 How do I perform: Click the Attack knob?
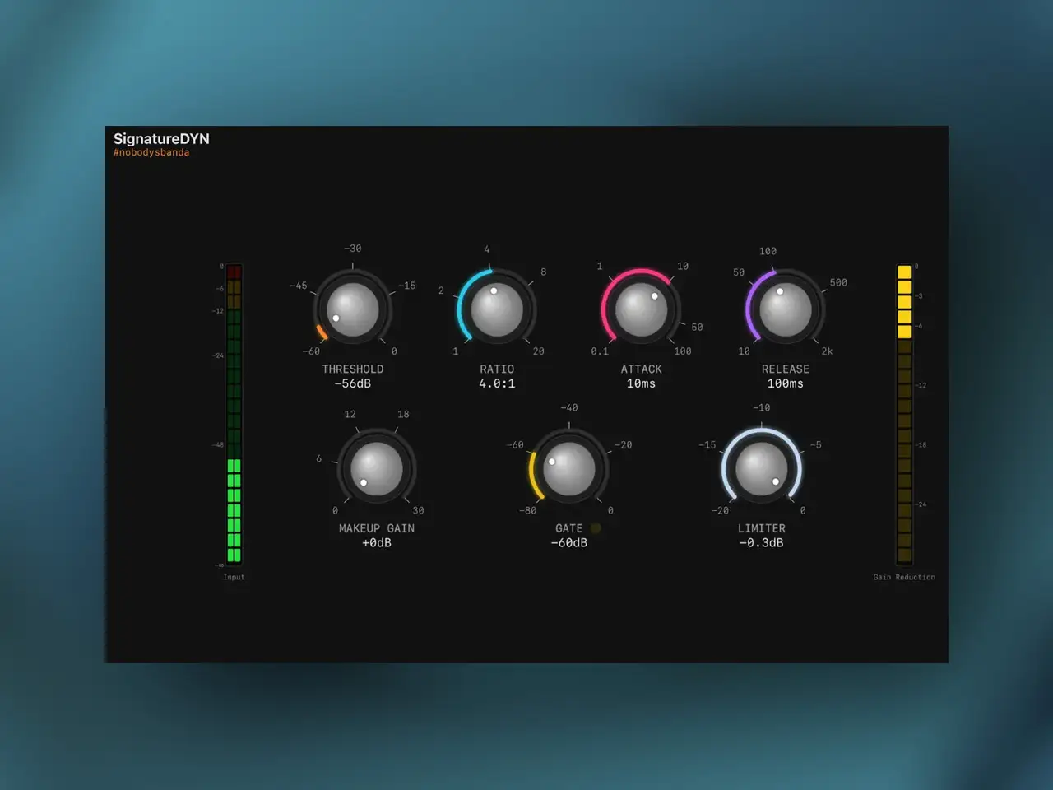pyautogui.click(x=641, y=309)
